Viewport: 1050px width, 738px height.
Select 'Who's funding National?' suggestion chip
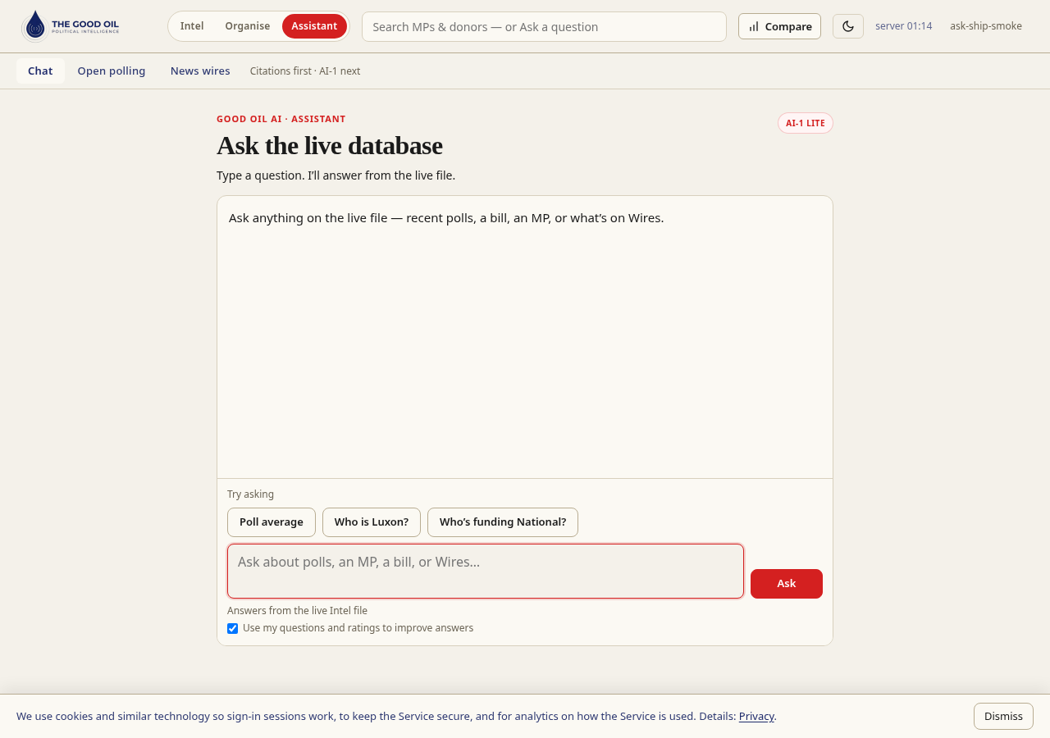pyautogui.click(x=503, y=522)
